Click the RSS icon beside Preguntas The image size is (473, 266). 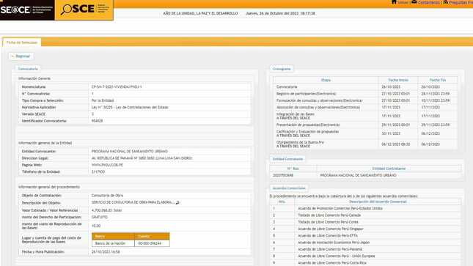[x=446, y=2]
